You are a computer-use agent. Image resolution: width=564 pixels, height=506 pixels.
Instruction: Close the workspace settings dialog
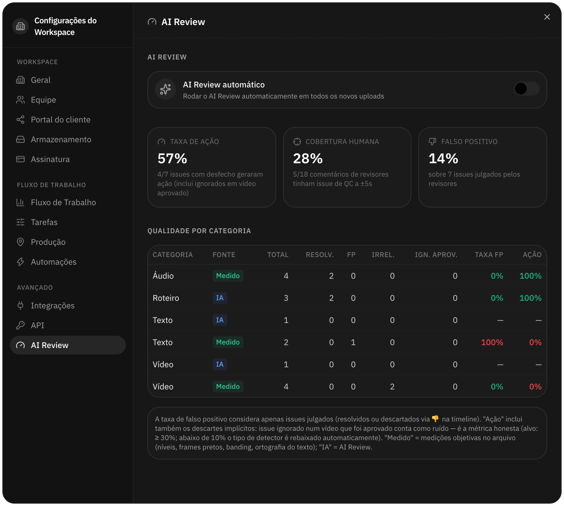[x=547, y=17]
